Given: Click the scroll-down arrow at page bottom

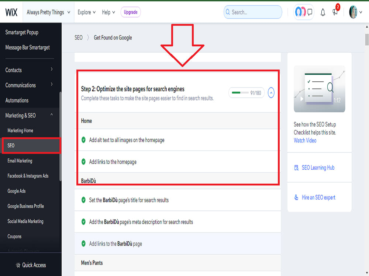Looking at the screenshot, I should coord(367,273).
